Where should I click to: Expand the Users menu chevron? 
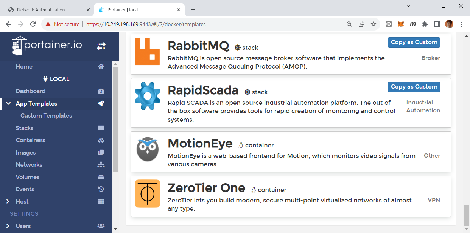pos(8,226)
